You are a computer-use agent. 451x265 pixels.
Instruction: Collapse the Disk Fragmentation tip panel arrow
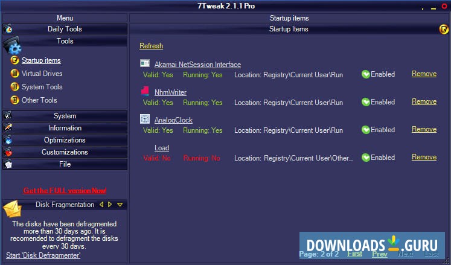coord(120,205)
